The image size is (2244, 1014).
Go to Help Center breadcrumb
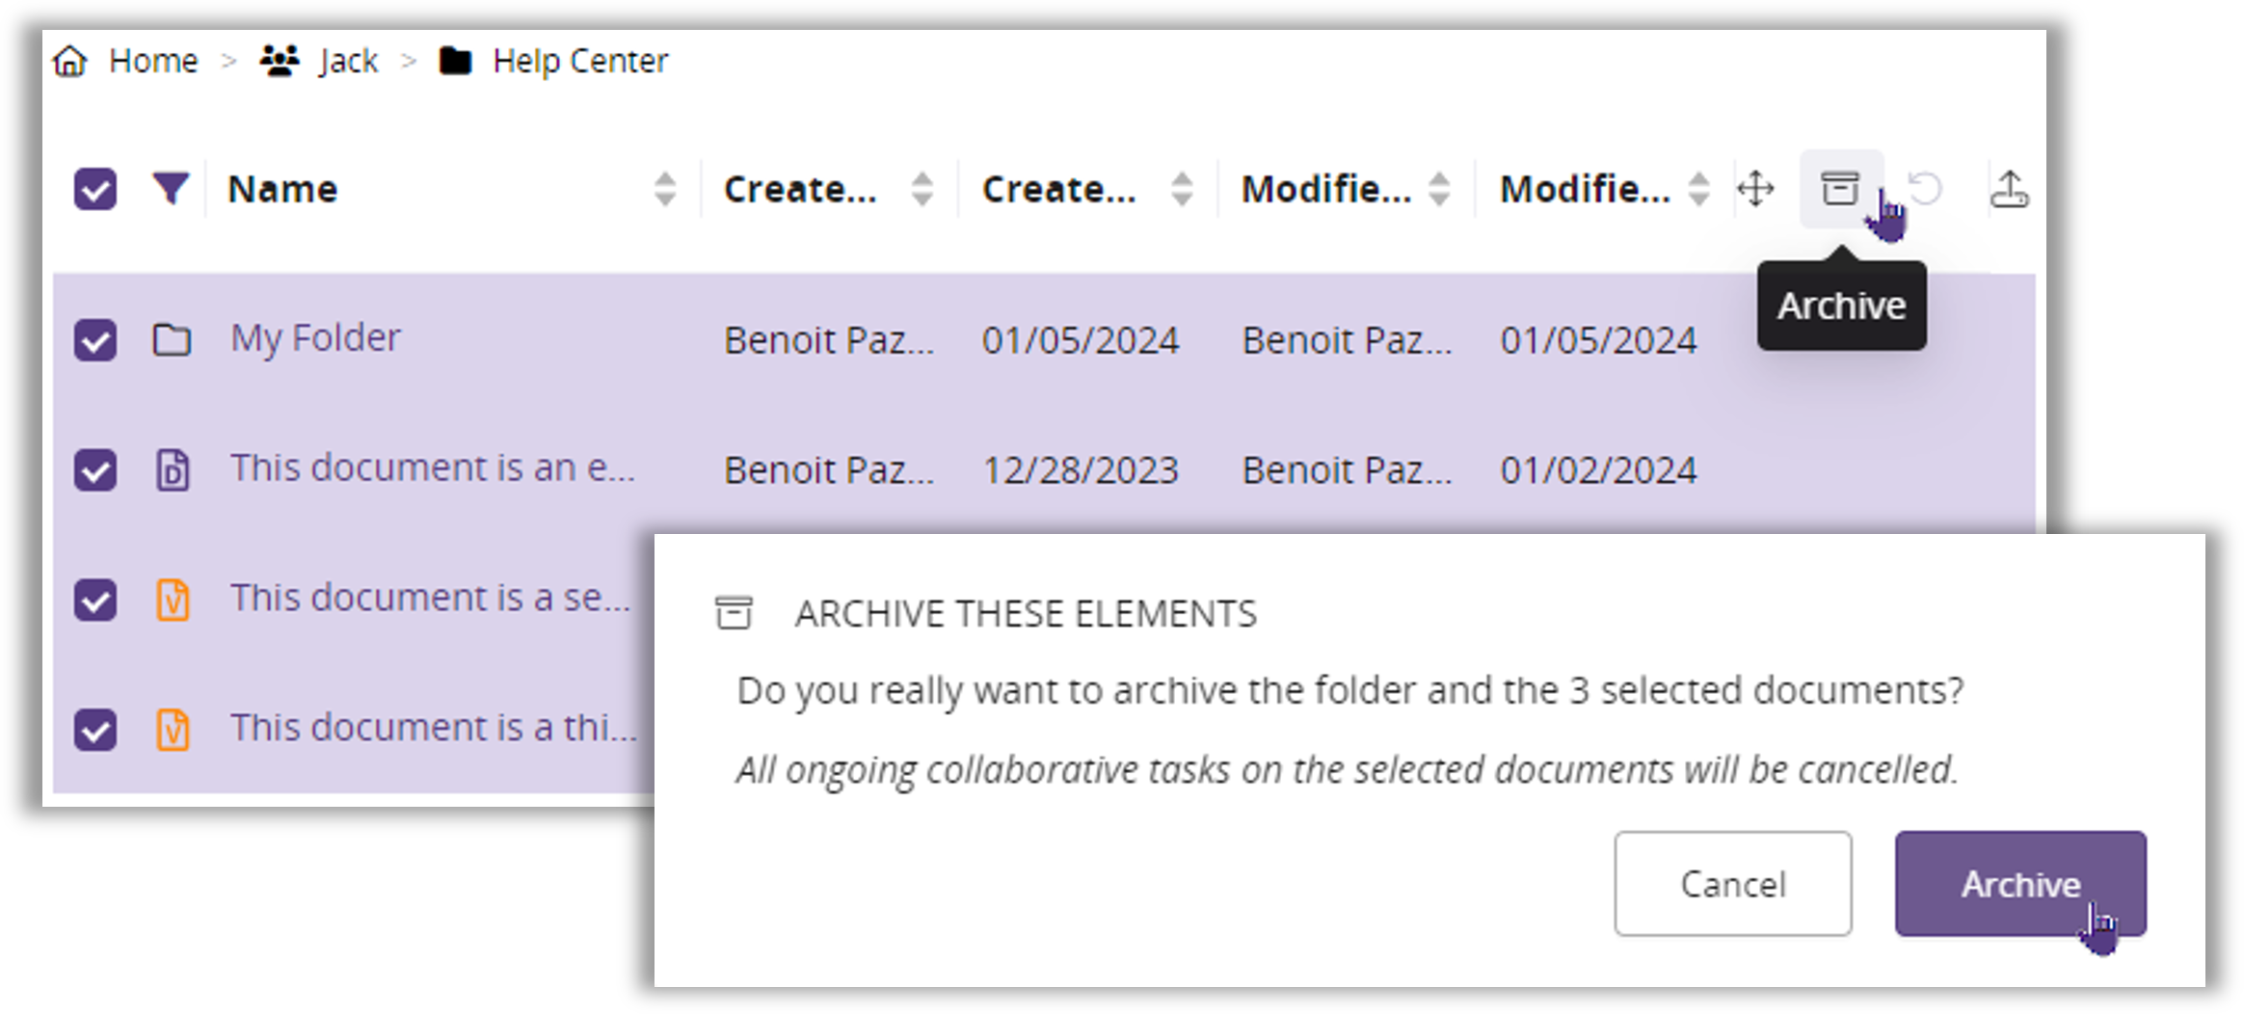pyautogui.click(x=579, y=61)
